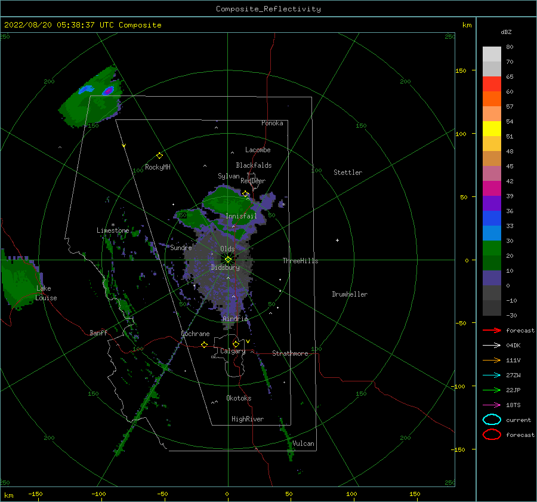The height and width of the screenshot is (502, 537).
Task: Click the RockyMH label
Action: point(158,167)
